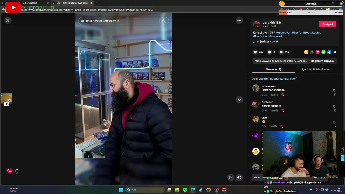The image size is (345, 194).
Task: Open the three-dot more options menu
Action: tap(239, 20)
